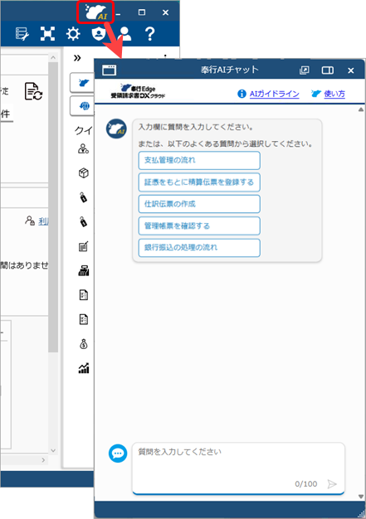Click chat scrollbar up arrow

point(361,109)
